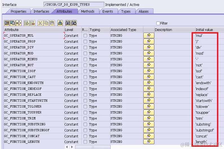Select the GC_FUNCTION_SUBSTRINGOF attribute cell
The width and height of the screenshot is (224, 149).
click(34, 130)
